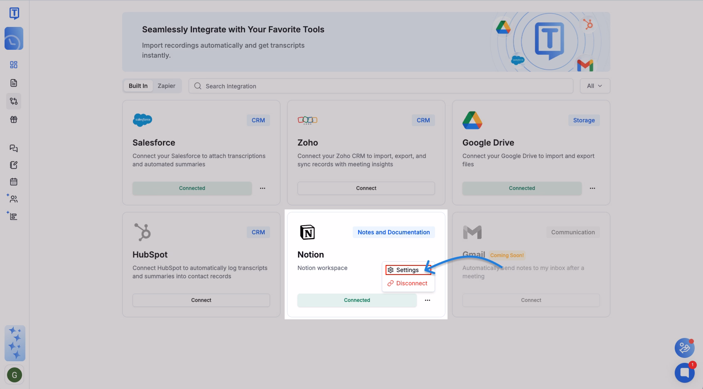Open Google Drive's three-dot options menu

click(592, 188)
